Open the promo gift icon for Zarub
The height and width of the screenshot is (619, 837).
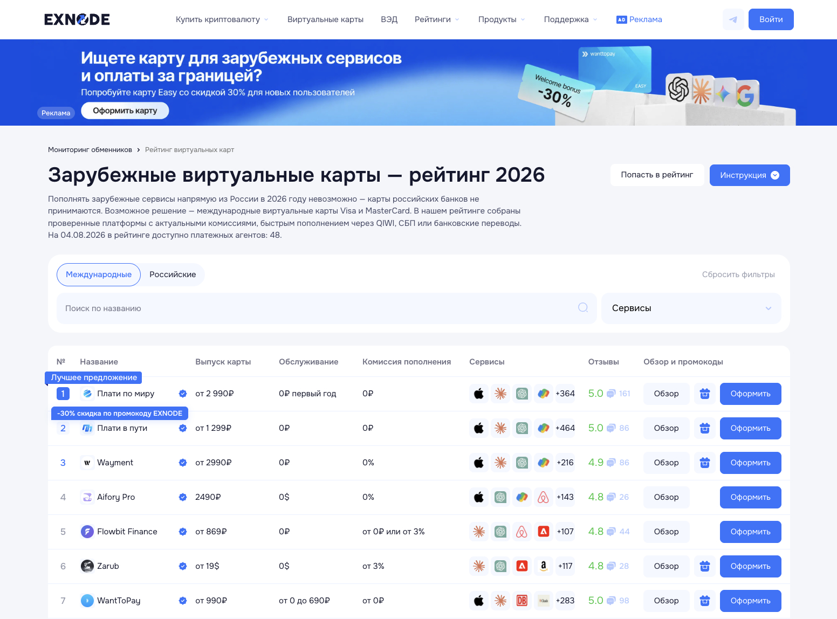(x=705, y=566)
